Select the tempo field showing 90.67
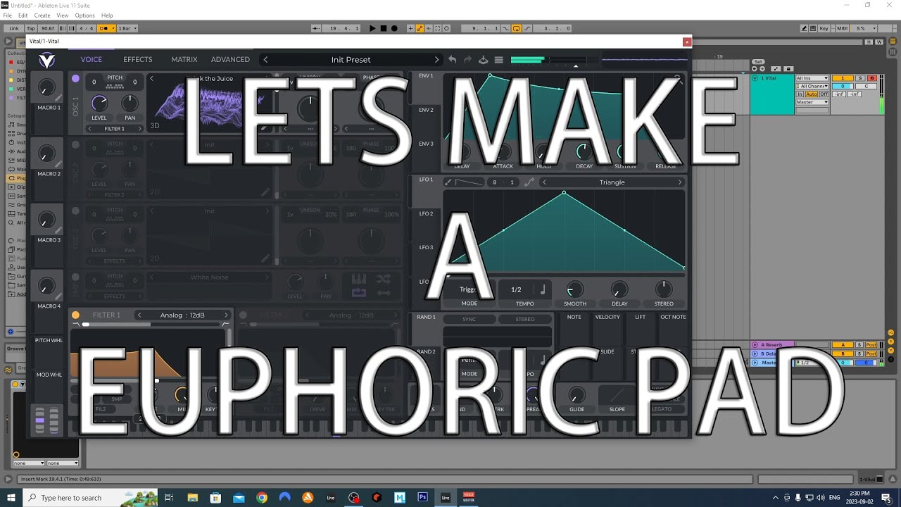Screen dimensions: 901x507 click(x=48, y=28)
